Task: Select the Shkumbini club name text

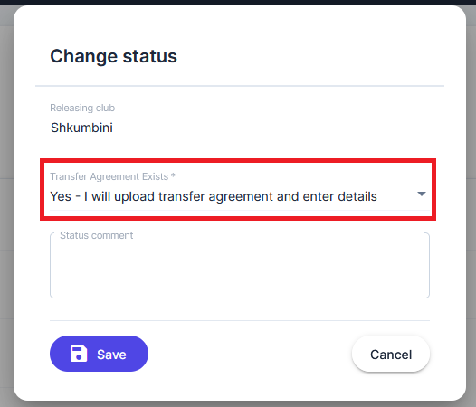Action: coord(81,128)
